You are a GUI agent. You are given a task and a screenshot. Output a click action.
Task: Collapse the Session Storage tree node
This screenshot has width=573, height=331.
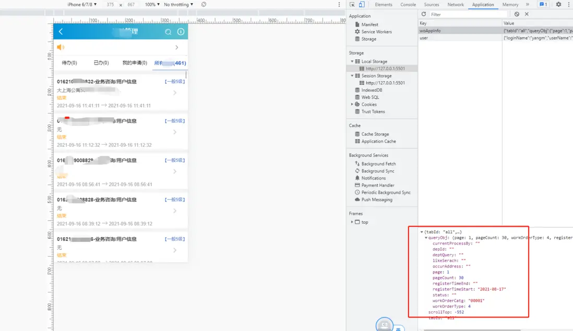click(352, 76)
